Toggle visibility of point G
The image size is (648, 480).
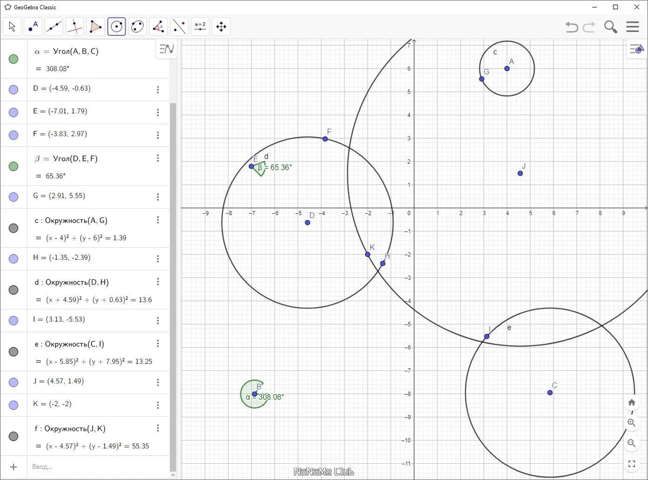(13, 197)
